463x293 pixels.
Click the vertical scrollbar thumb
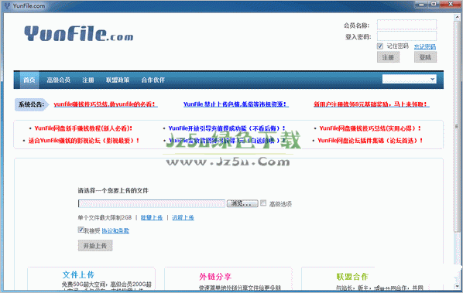[457, 127]
